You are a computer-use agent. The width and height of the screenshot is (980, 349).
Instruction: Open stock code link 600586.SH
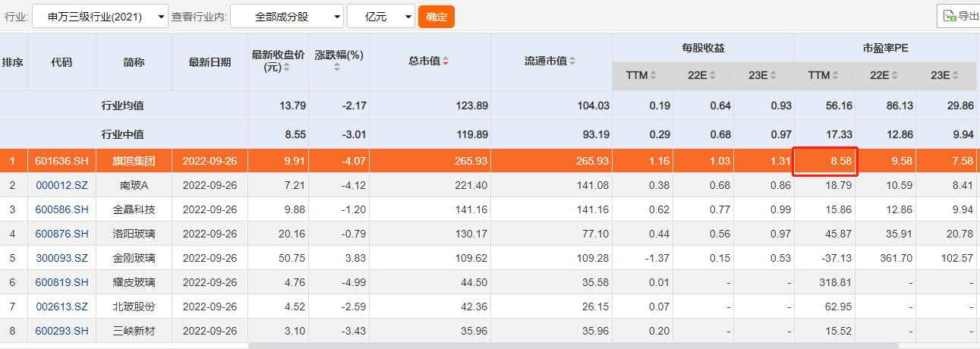[x=61, y=209]
